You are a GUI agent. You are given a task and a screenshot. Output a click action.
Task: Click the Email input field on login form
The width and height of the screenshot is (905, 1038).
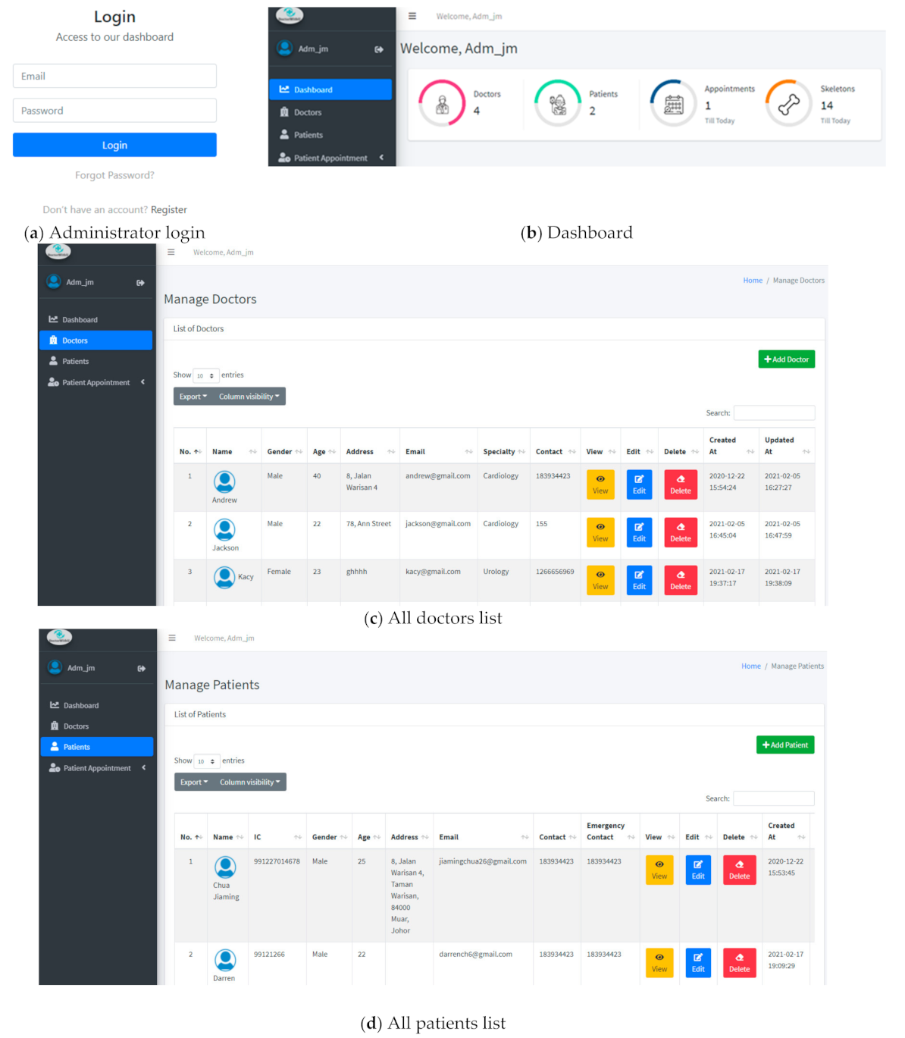(x=114, y=76)
